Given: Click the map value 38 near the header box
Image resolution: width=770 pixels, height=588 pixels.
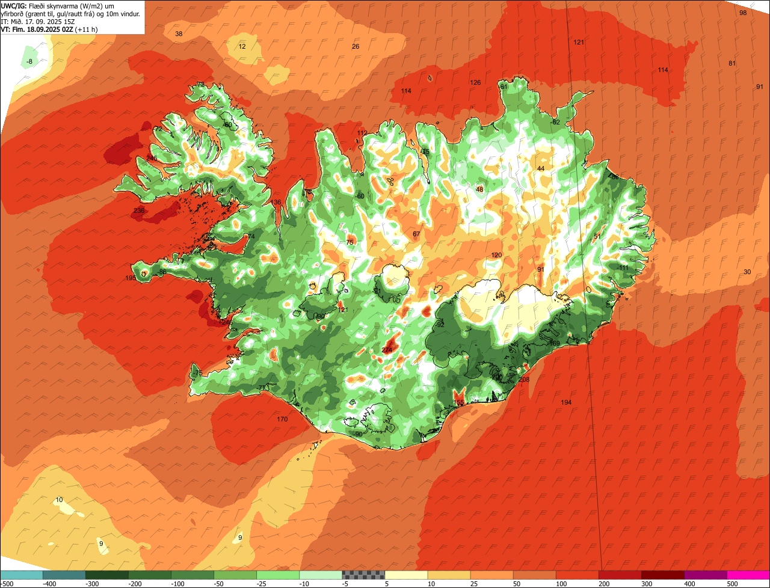Looking at the screenshot, I should 179,34.
